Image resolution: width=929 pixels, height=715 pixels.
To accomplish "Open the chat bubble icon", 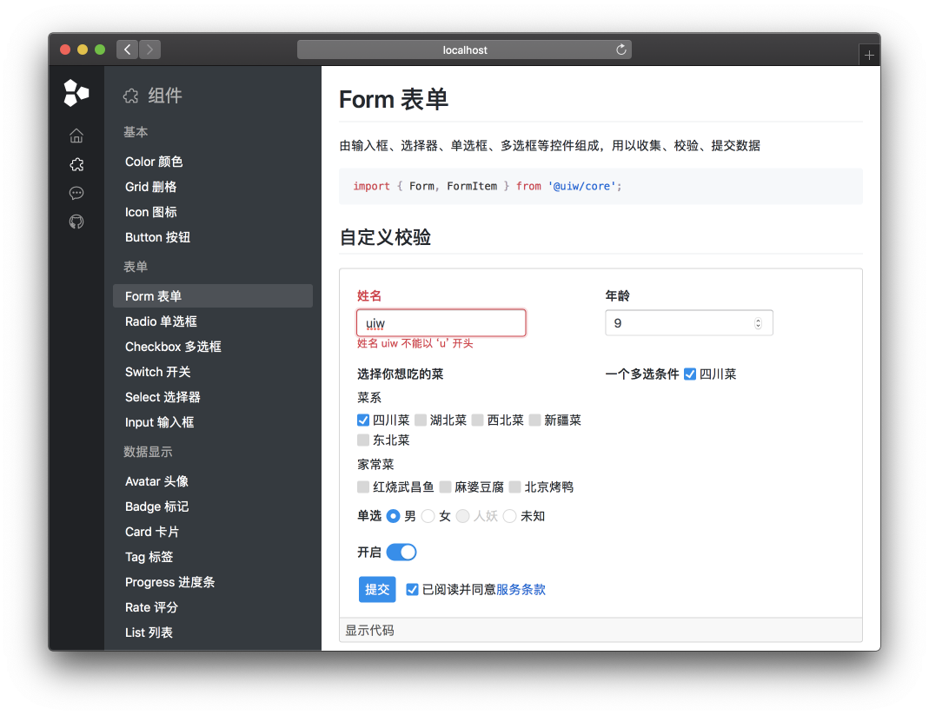I will [76, 193].
